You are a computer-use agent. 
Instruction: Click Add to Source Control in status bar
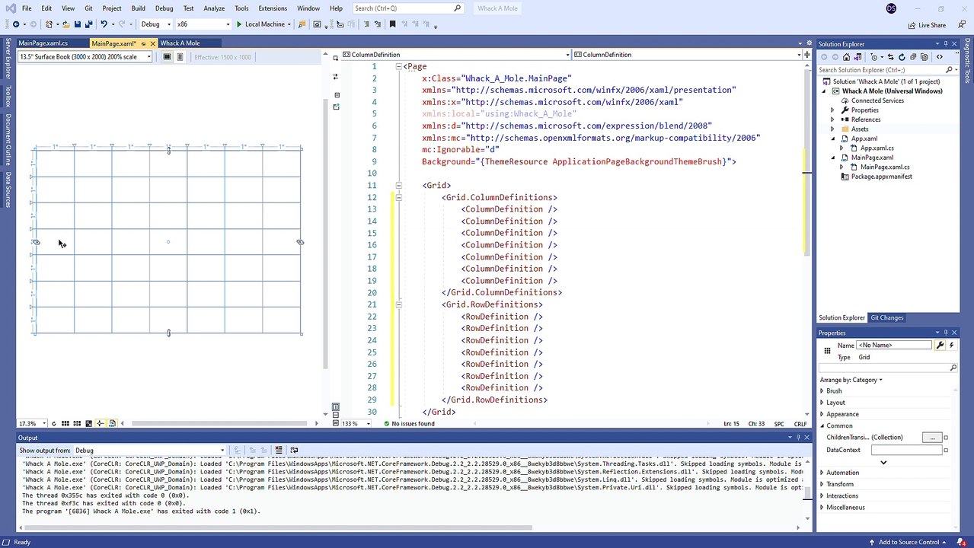[909, 542]
